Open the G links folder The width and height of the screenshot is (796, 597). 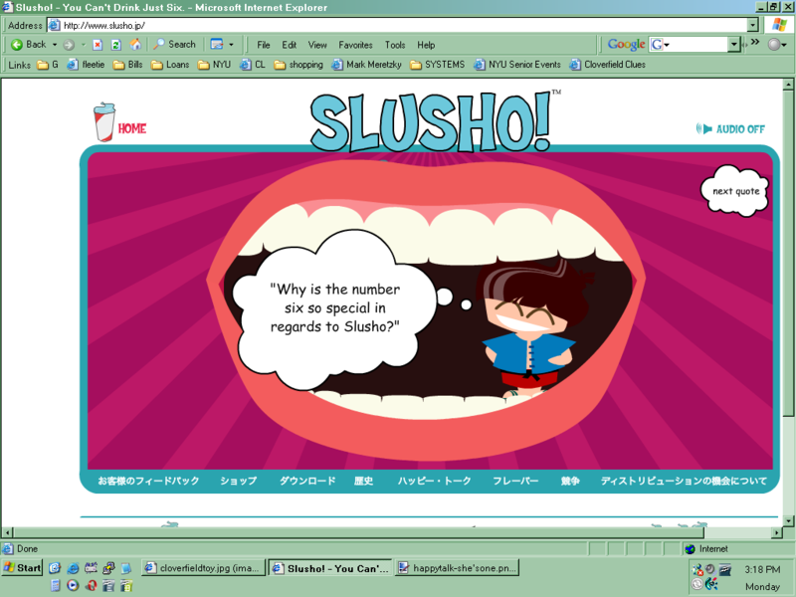click(x=48, y=65)
